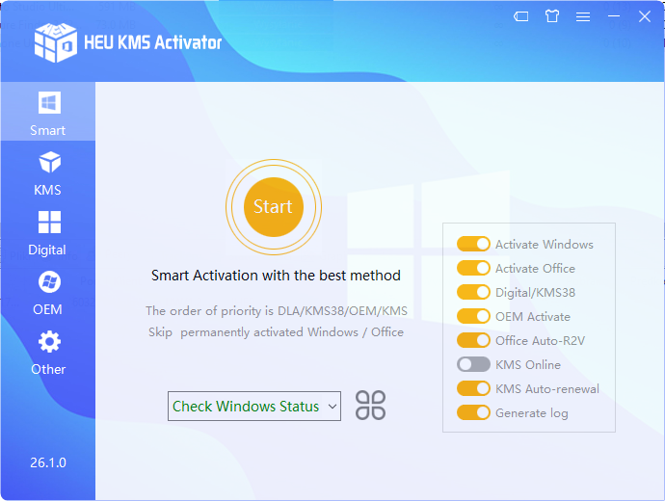Click Smart Activation with the best method text
665x501 pixels.
(276, 276)
